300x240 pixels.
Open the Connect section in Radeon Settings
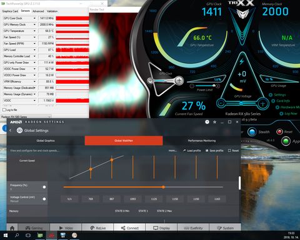(129, 228)
